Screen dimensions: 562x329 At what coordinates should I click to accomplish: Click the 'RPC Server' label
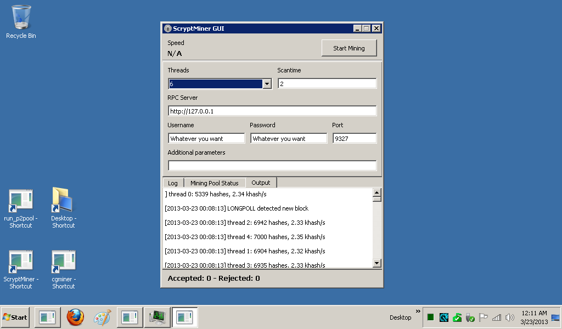(x=182, y=98)
